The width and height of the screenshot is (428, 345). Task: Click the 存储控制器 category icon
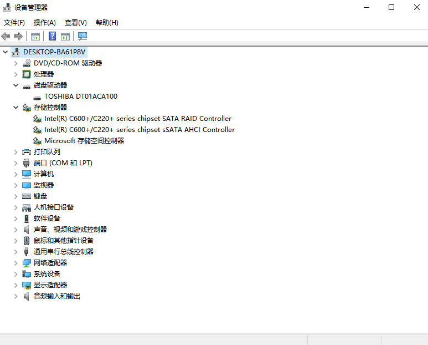pos(27,108)
